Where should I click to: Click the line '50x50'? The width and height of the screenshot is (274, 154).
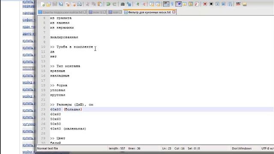(x=55, y=124)
